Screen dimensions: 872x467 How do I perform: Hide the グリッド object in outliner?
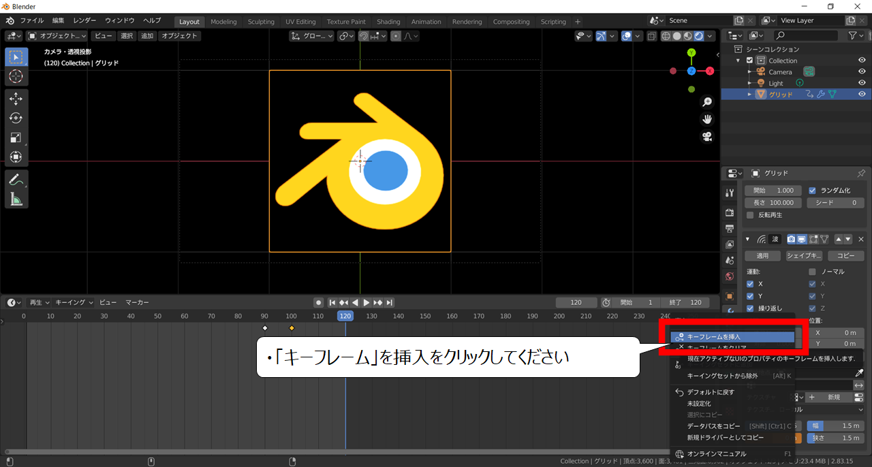coord(862,94)
